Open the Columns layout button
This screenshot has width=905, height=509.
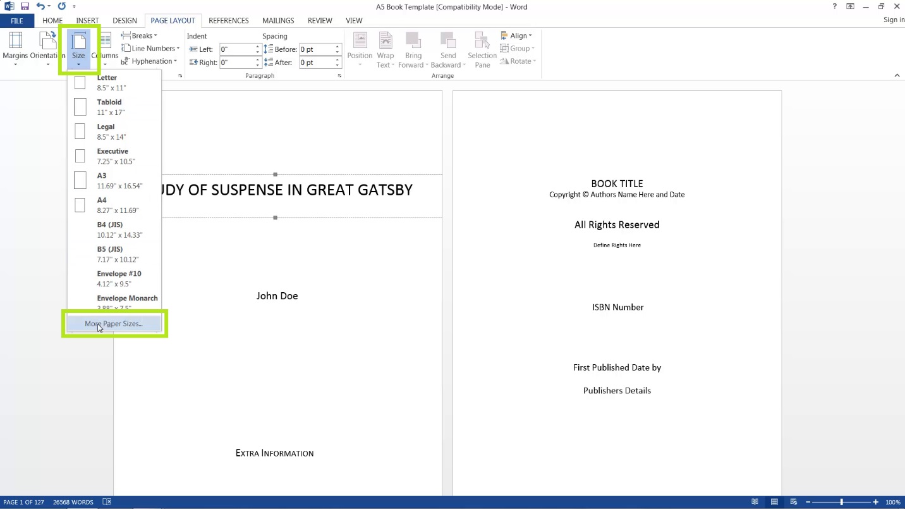(105, 49)
